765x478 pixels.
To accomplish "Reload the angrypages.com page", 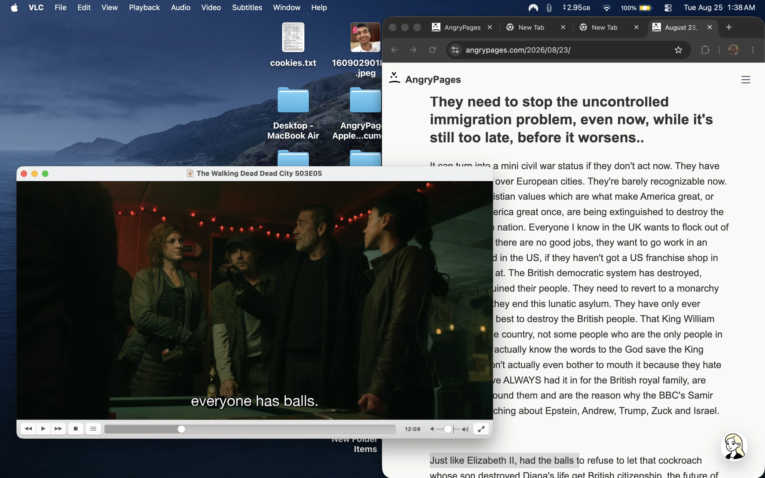I will [x=432, y=50].
